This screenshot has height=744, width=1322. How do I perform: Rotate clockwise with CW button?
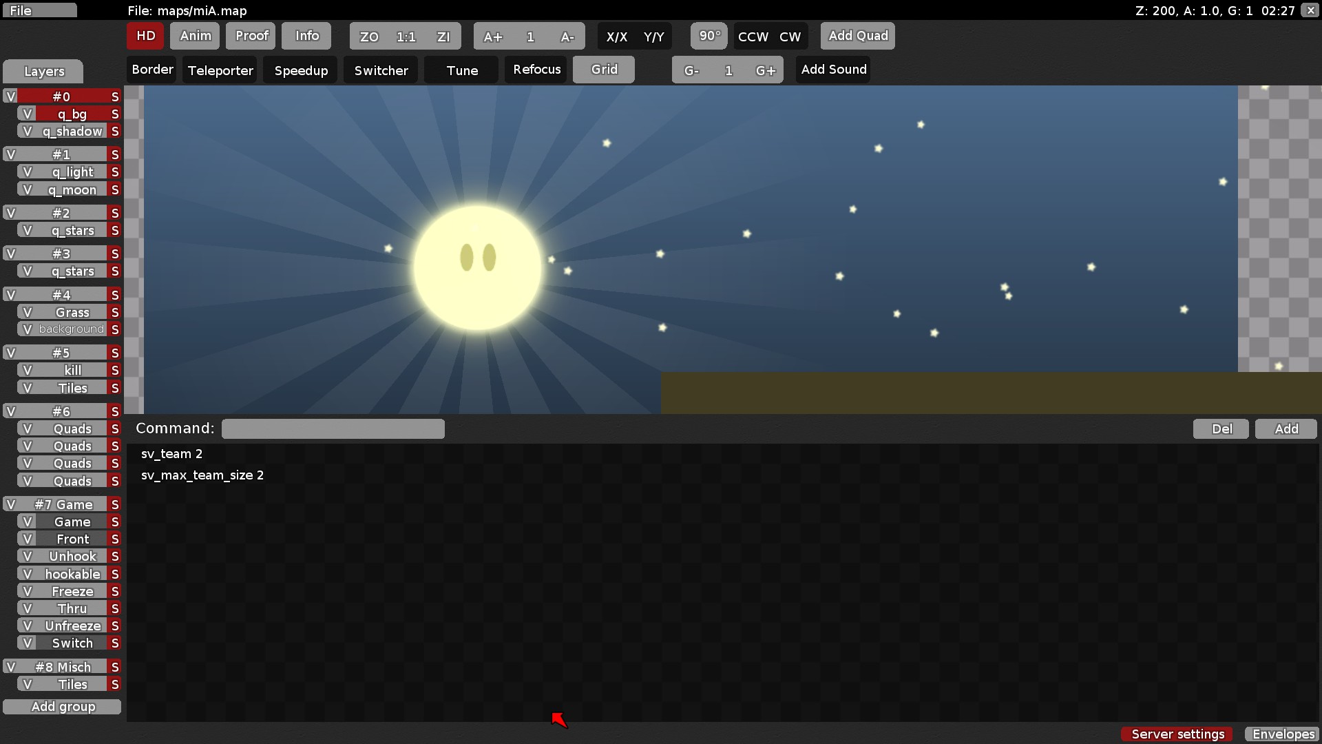[790, 37]
